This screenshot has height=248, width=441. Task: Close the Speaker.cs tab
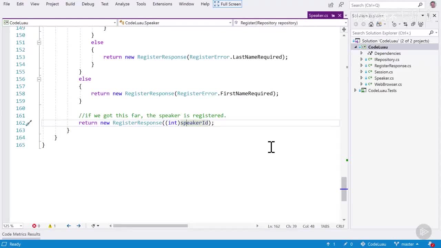pyautogui.click(x=339, y=15)
